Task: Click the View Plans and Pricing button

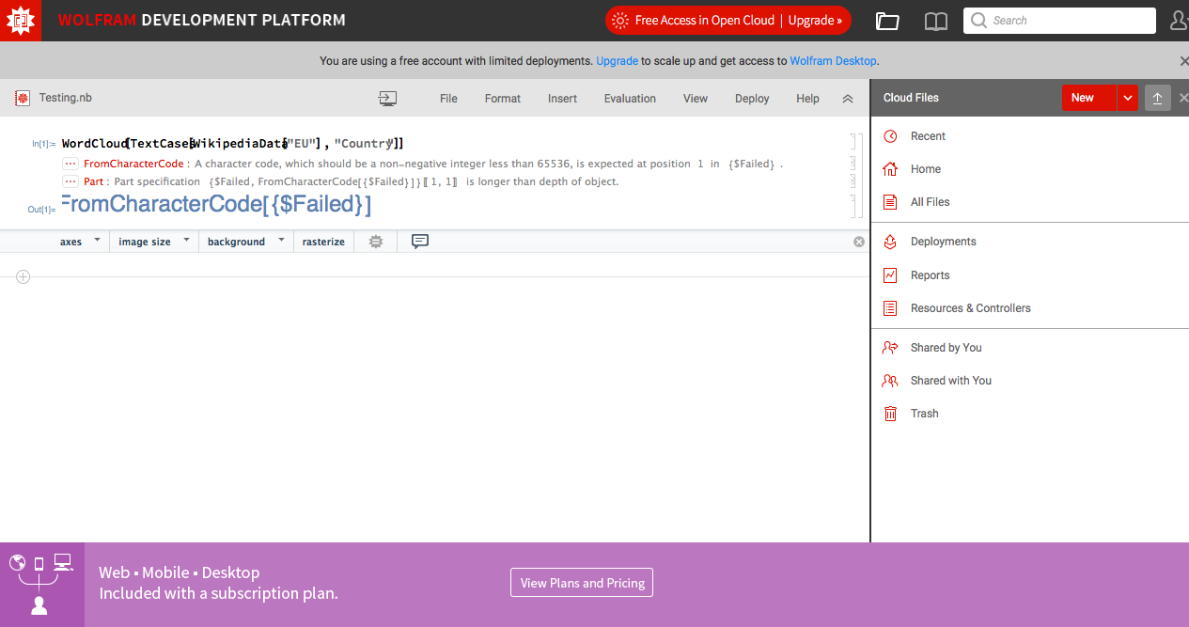Action: click(x=582, y=583)
